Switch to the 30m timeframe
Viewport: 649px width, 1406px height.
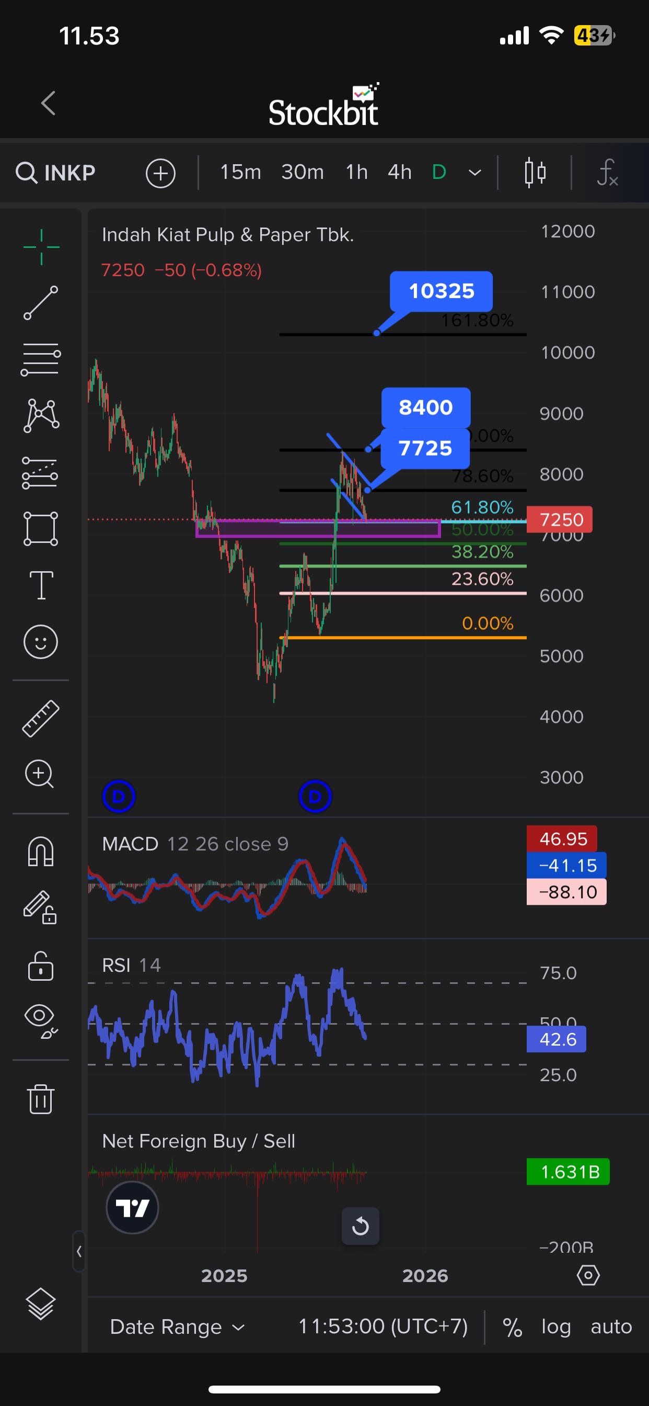point(303,173)
